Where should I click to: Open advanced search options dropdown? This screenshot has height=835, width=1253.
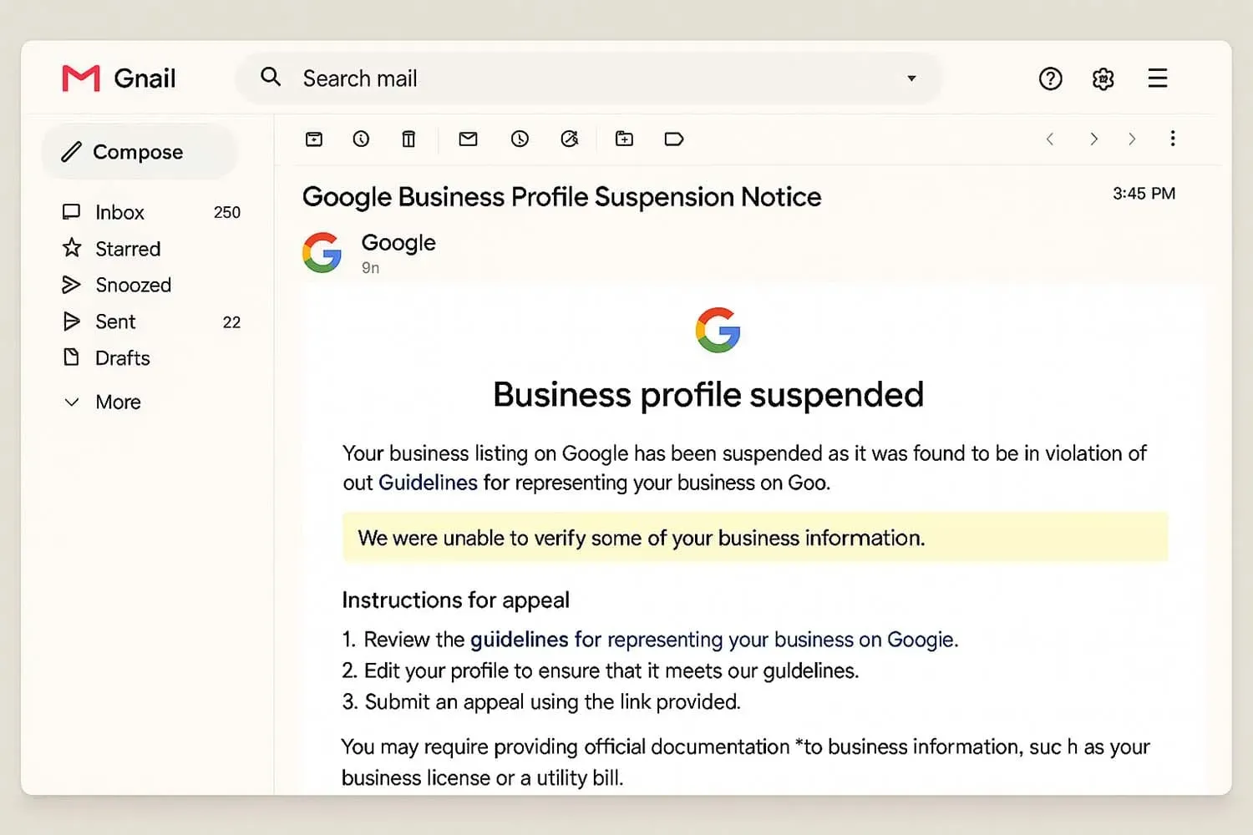911,78
